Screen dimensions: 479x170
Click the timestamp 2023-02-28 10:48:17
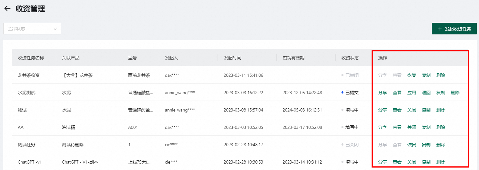(243, 145)
